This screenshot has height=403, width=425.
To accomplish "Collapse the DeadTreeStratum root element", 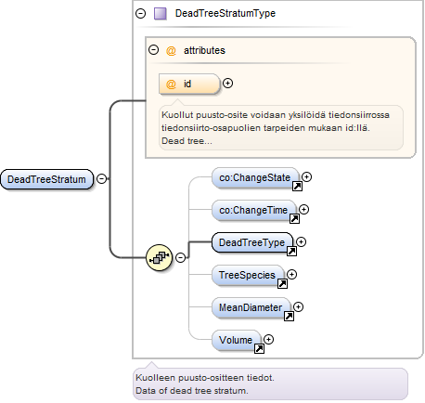I will click(102, 179).
